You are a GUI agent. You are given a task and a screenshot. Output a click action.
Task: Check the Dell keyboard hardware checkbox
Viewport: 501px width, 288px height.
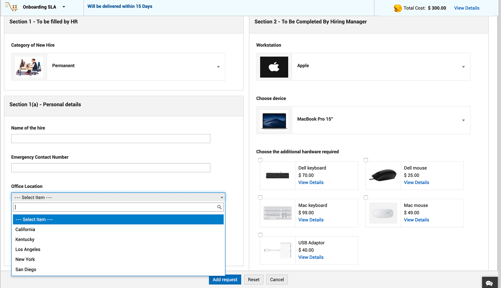[x=260, y=160]
